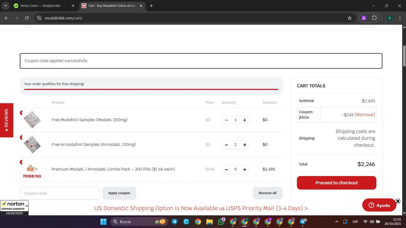
Task: Remove Premium Combo Pack from cart
Action: [21, 162]
